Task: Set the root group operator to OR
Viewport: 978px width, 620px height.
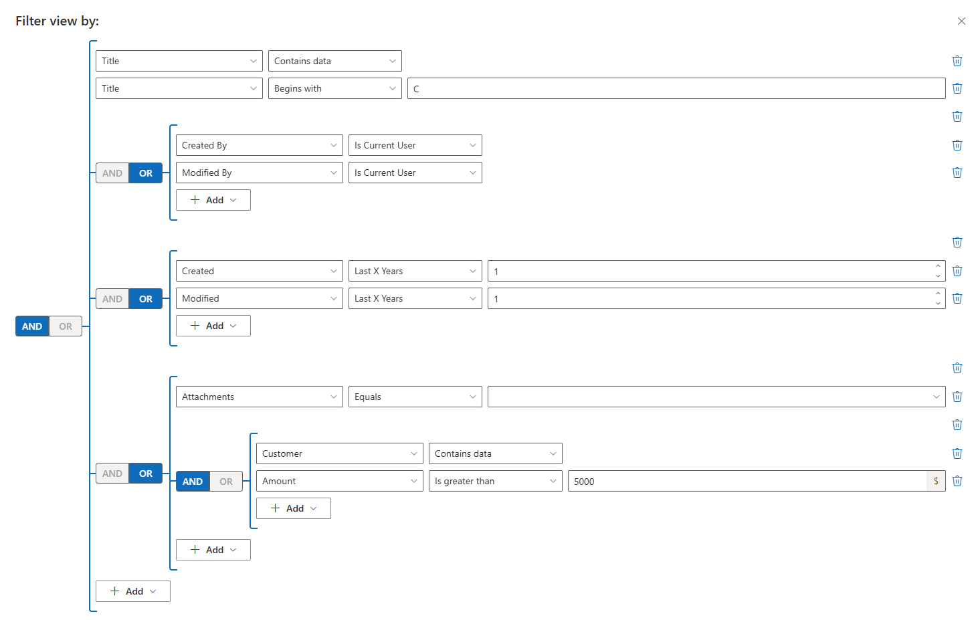Action: [x=66, y=326]
